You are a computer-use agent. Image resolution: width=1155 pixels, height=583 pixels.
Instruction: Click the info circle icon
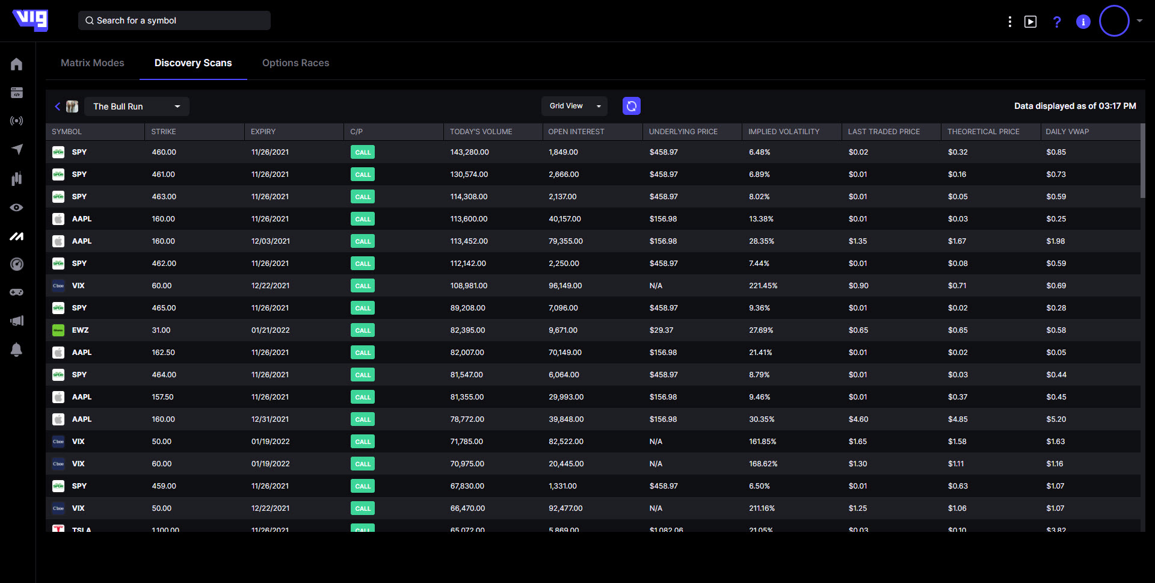(1083, 22)
